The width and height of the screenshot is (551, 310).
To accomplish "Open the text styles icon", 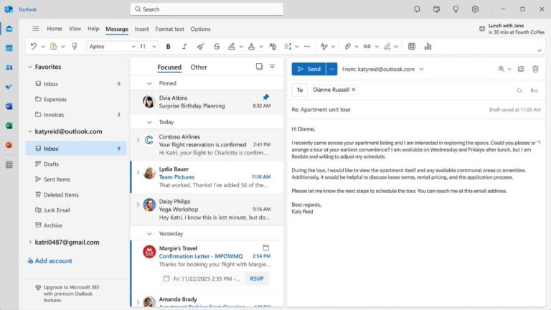I will tap(273, 47).
